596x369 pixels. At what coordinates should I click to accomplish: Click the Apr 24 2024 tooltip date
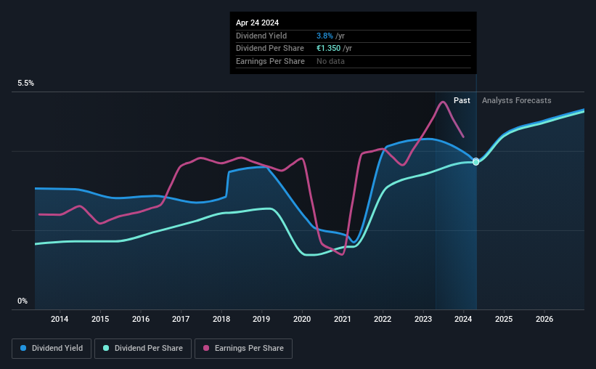click(257, 23)
